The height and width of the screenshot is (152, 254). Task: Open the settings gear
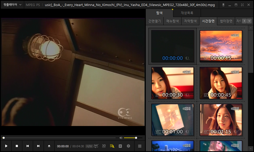[x=128, y=146]
